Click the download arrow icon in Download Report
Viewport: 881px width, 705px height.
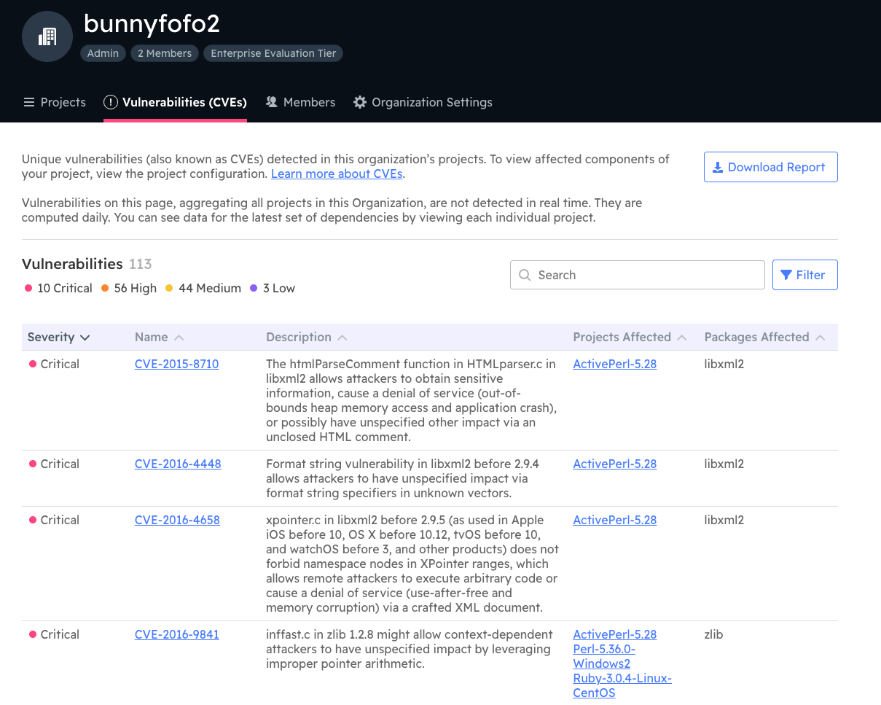pos(718,167)
